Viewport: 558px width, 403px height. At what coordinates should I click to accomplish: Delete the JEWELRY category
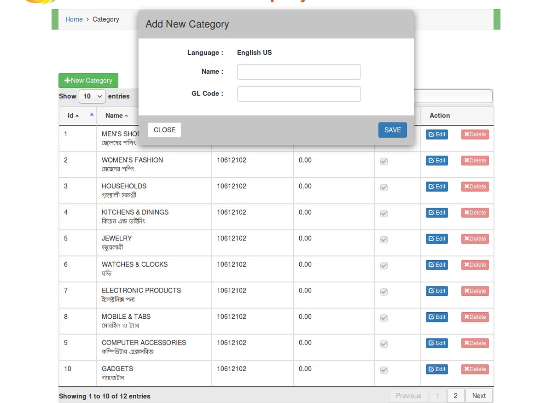(x=475, y=239)
